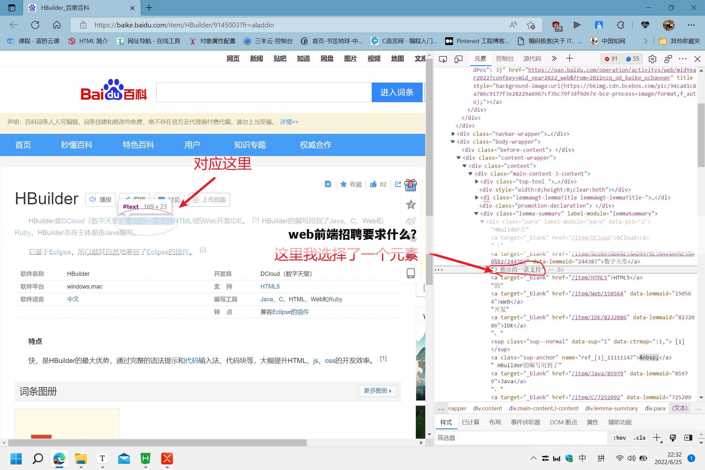
Task: Switch to the 控制台 console tab
Action: pos(505,58)
